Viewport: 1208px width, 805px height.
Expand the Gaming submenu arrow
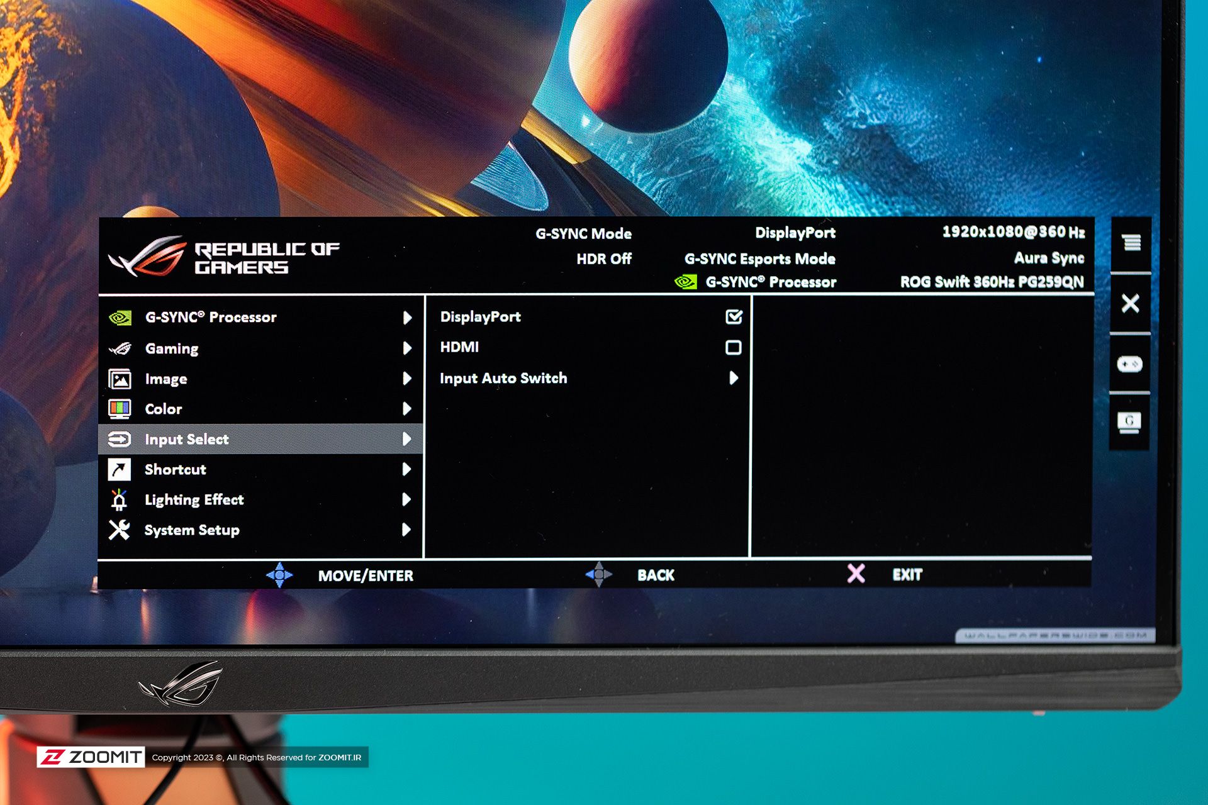407,348
